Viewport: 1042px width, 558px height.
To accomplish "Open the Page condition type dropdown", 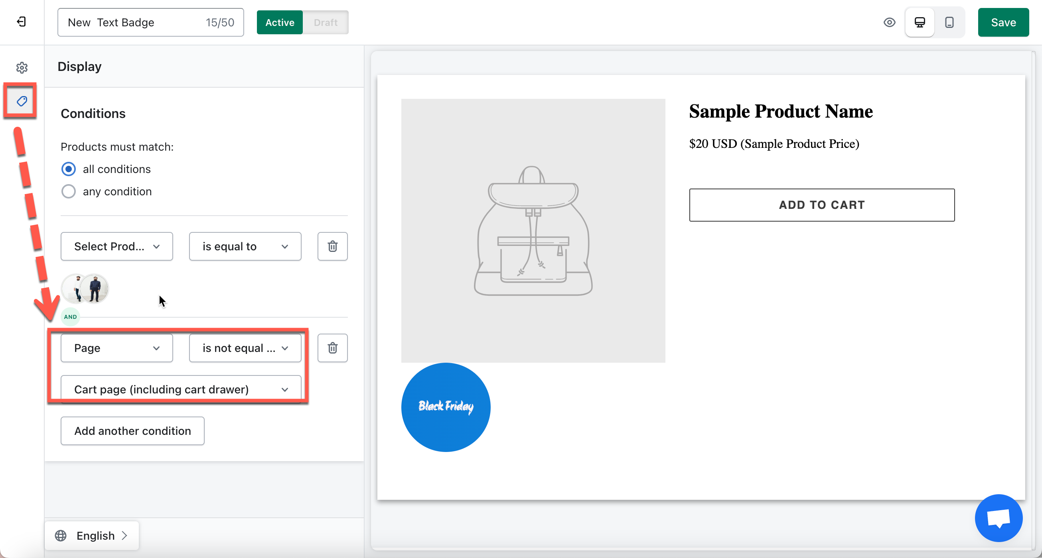I will [x=116, y=348].
